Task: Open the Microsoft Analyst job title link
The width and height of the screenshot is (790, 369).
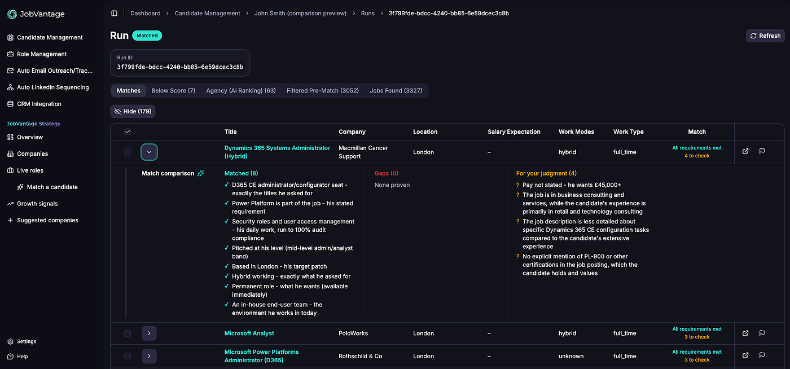Action: pos(249,333)
